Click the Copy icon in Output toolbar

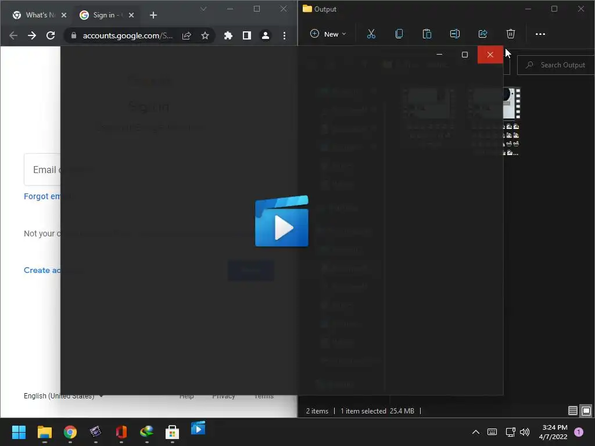coord(399,34)
